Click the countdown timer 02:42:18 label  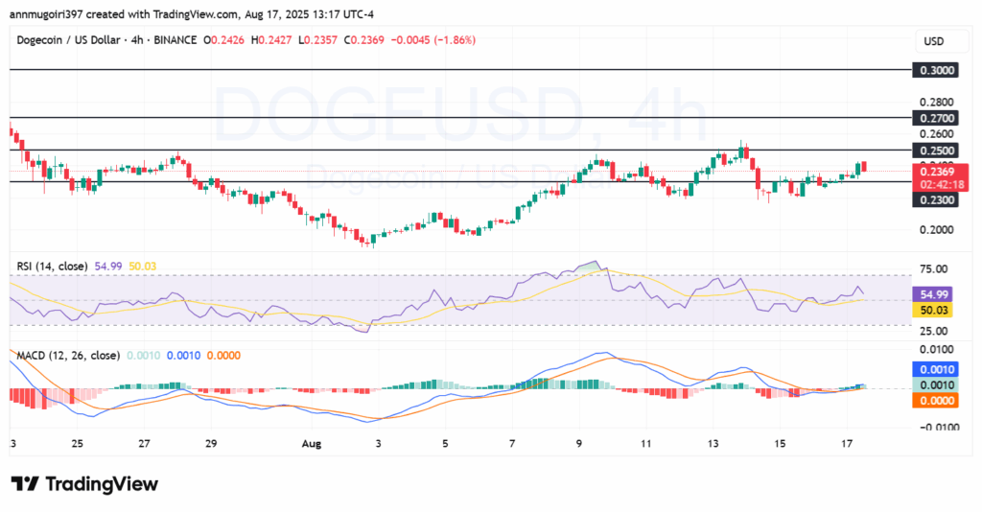click(940, 185)
